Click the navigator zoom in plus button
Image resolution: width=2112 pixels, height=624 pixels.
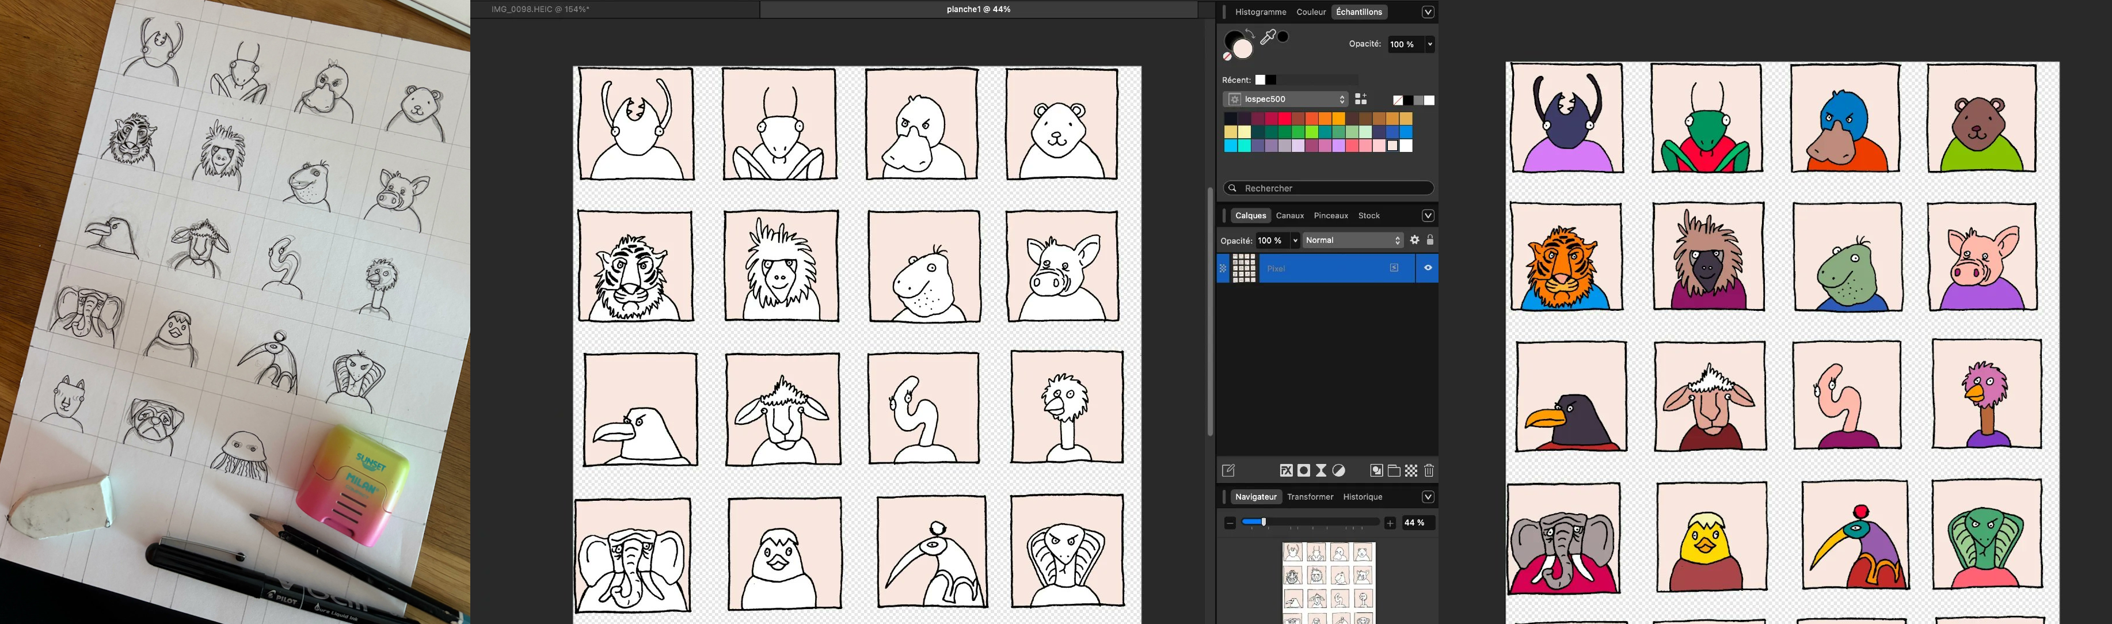coord(1390,522)
